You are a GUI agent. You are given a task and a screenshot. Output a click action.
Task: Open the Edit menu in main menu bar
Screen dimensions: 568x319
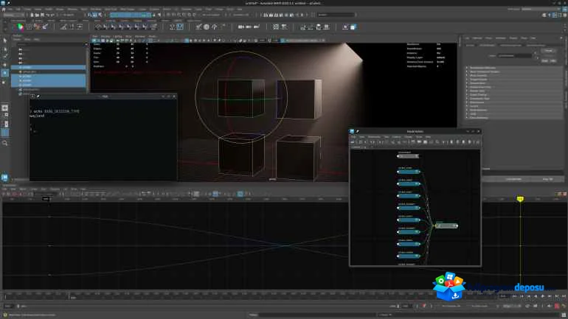18,9
